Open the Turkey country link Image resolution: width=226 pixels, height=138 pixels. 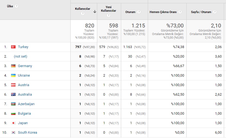pyautogui.click(x=23, y=47)
